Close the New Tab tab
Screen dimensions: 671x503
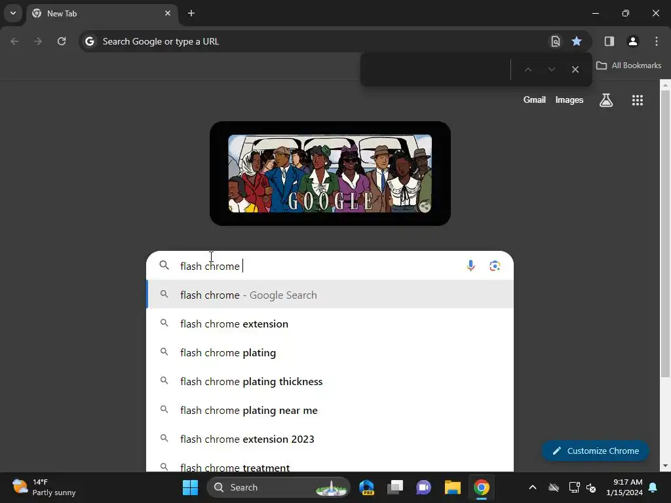[168, 13]
